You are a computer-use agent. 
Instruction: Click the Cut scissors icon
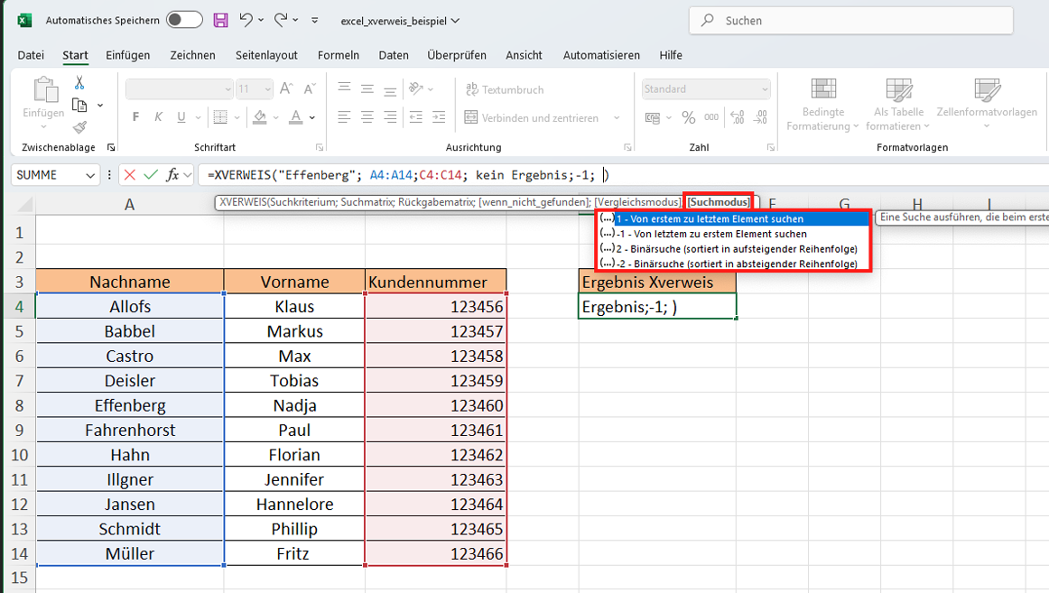(x=79, y=83)
